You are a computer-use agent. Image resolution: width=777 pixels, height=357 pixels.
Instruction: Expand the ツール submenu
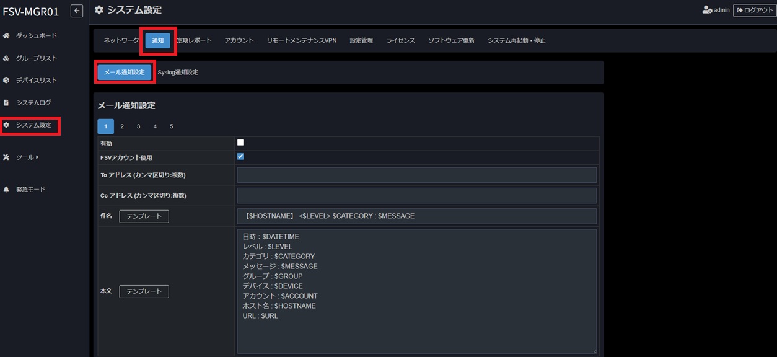pos(27,157)
